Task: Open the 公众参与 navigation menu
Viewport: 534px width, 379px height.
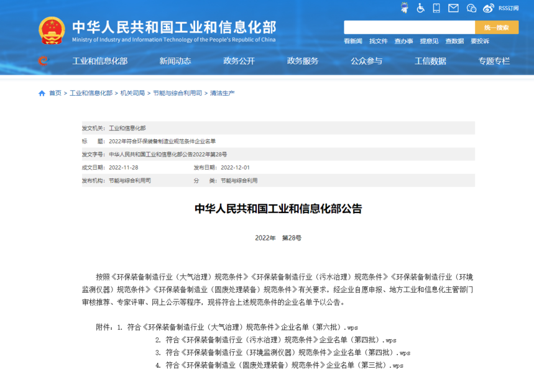Action: tap(366, 61)
